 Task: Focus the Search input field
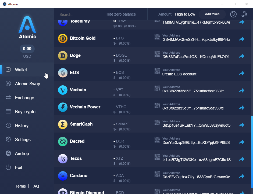pos(76,14)
